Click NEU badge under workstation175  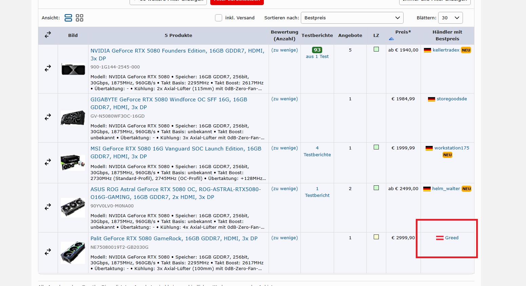click(x=447, y=155)
